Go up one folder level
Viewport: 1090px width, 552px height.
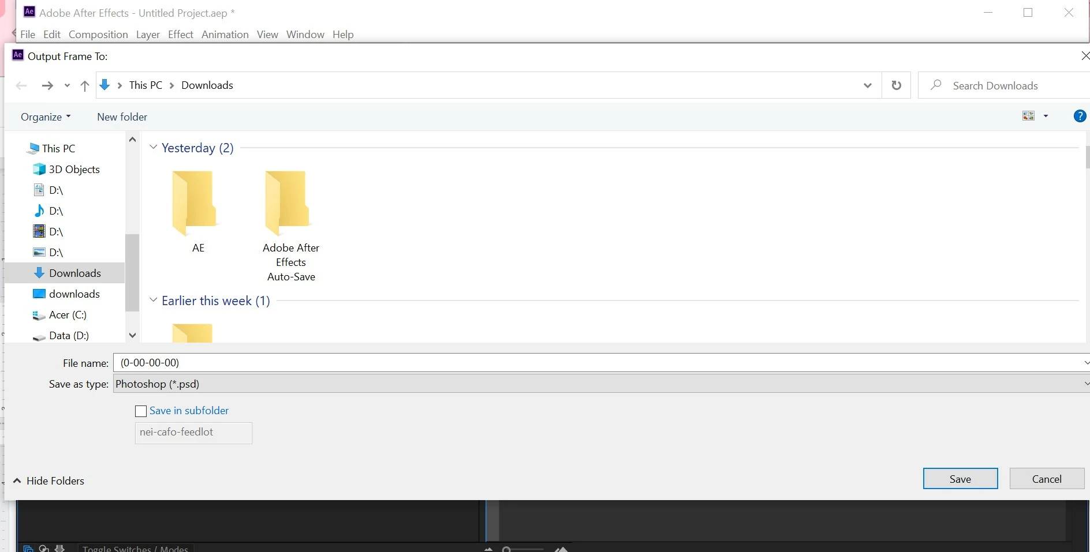point(85,85)
